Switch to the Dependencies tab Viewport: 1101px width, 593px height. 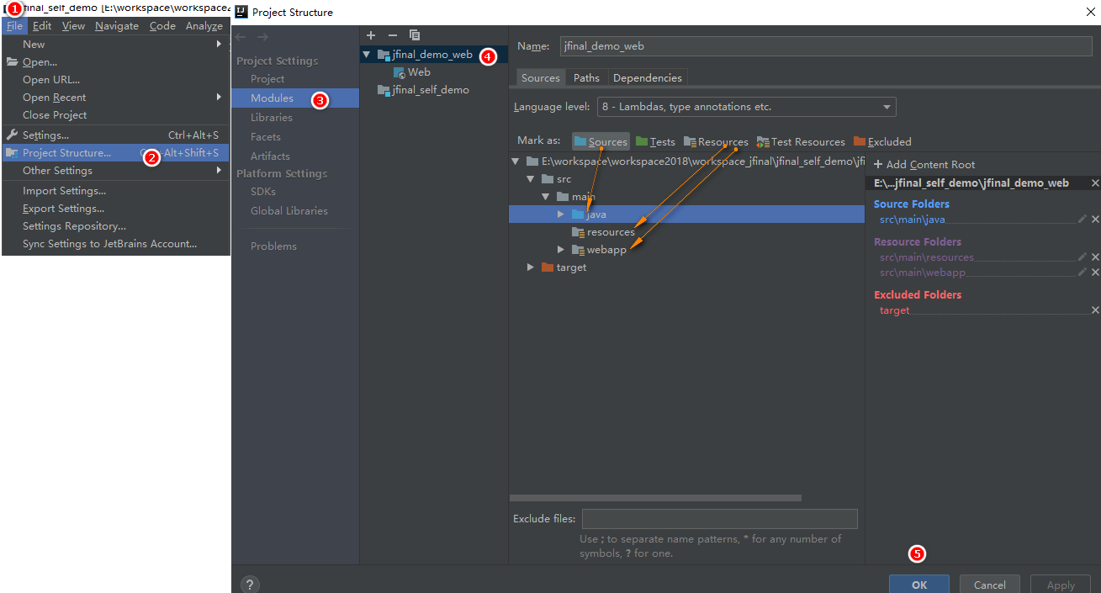[648, 78]
